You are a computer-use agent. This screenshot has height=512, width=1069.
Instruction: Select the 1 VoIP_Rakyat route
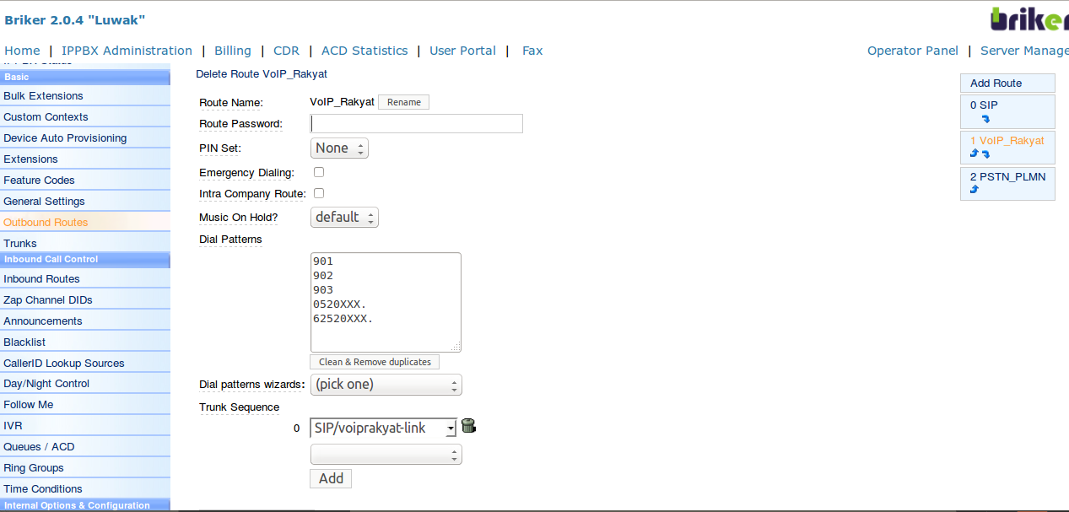(1007, 141)
